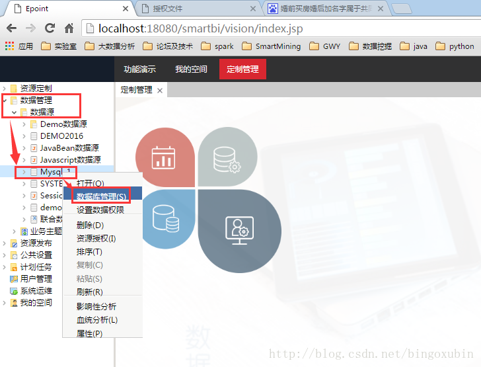481x367 pixels.
Task: Open the 我的空间 top navigation button
Action: (191, 69)
